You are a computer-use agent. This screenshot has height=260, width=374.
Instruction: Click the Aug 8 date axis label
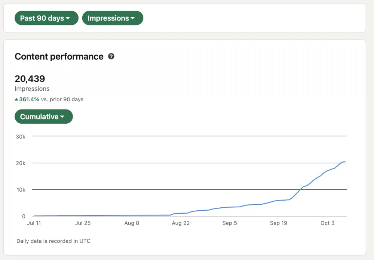132,223
